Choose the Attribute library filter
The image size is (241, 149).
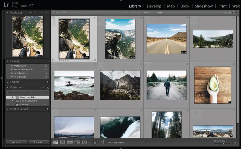pos(136,13)
